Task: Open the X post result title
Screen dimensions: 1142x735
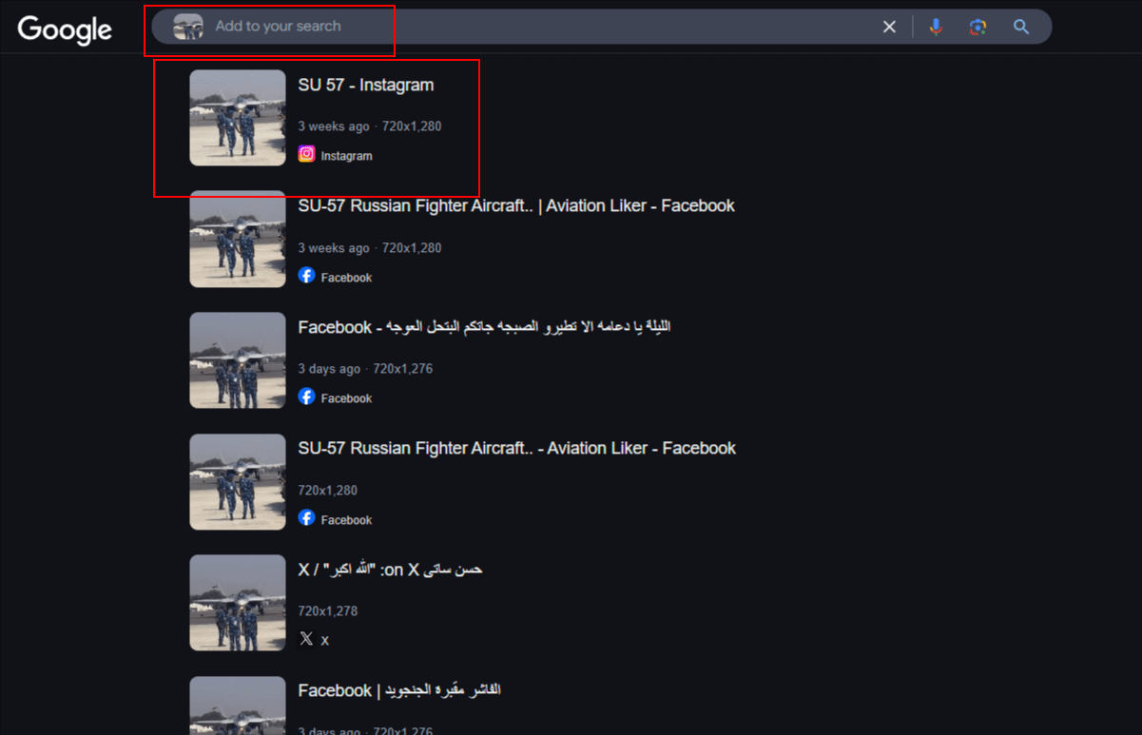Action: 390,570
